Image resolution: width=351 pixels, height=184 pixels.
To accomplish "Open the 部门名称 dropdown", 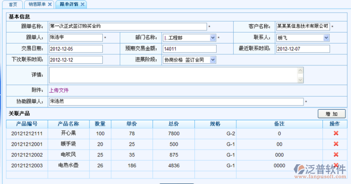I will click(x=213, y=38).
